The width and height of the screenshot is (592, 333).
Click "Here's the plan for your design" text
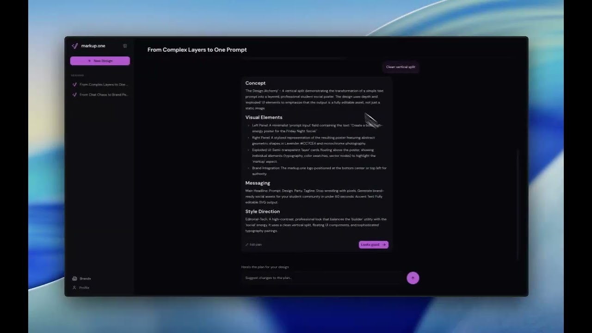click(265, 267)
